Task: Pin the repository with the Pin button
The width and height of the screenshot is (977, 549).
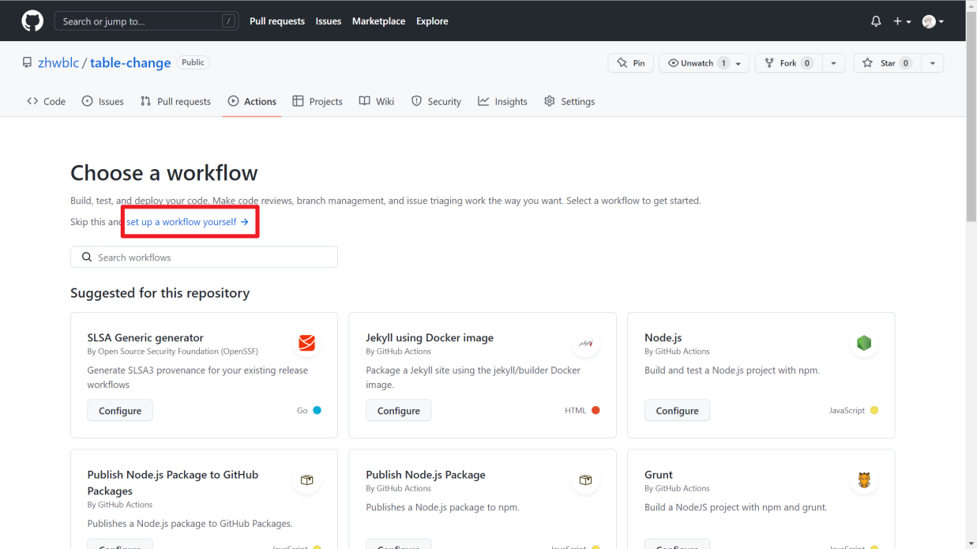Action: 630,63
